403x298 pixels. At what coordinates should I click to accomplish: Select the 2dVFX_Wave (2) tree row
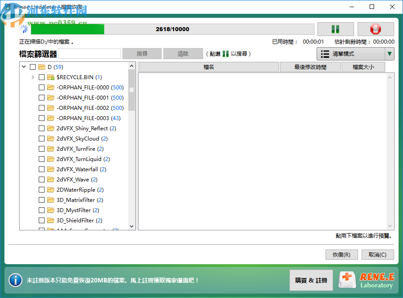pos(77,179)
